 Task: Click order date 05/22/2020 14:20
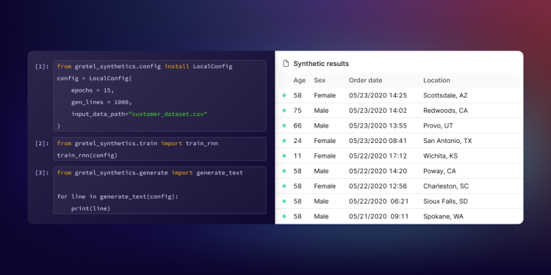coord(378,171)
